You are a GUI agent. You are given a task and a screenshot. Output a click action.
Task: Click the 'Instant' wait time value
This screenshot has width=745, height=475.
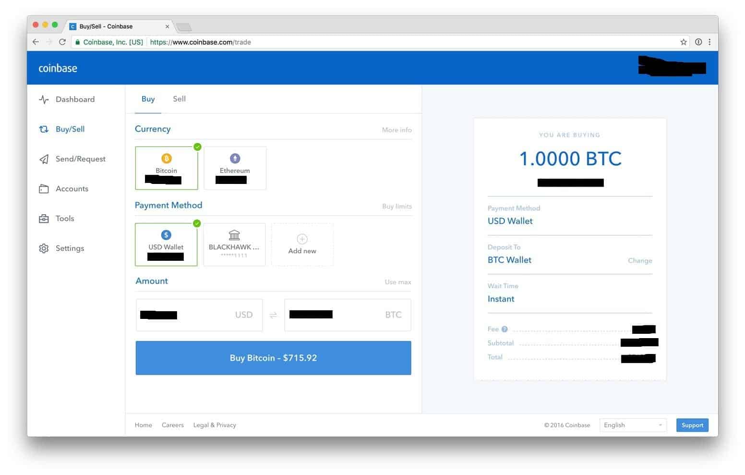pyautogui.click(x=501, y=299)
